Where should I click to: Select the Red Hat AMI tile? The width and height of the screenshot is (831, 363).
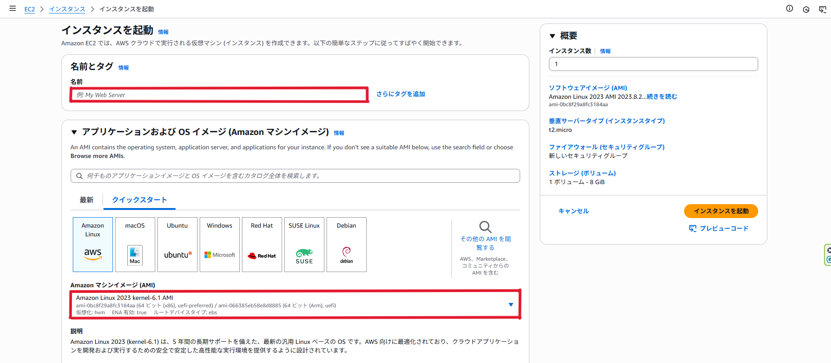[x=262, y=245]
